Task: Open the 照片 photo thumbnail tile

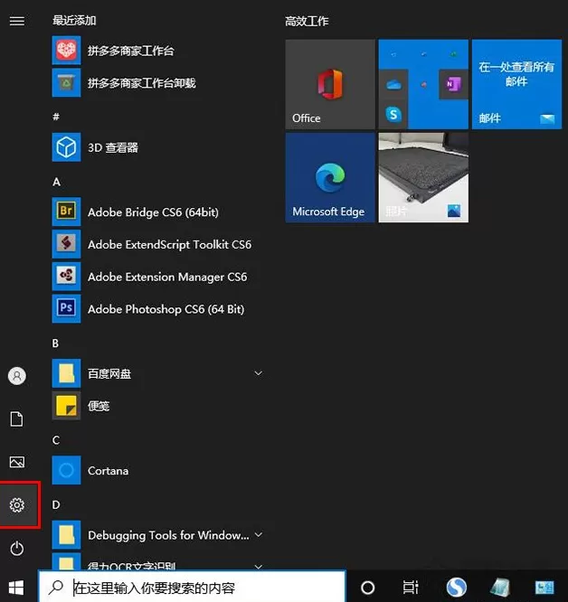Action: 423,177
